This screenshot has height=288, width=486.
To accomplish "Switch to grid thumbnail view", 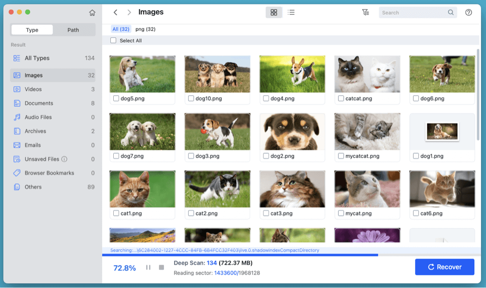I will click(x=274, y=13).
